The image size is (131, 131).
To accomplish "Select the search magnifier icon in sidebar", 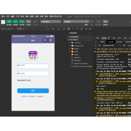I will point(73,29).
